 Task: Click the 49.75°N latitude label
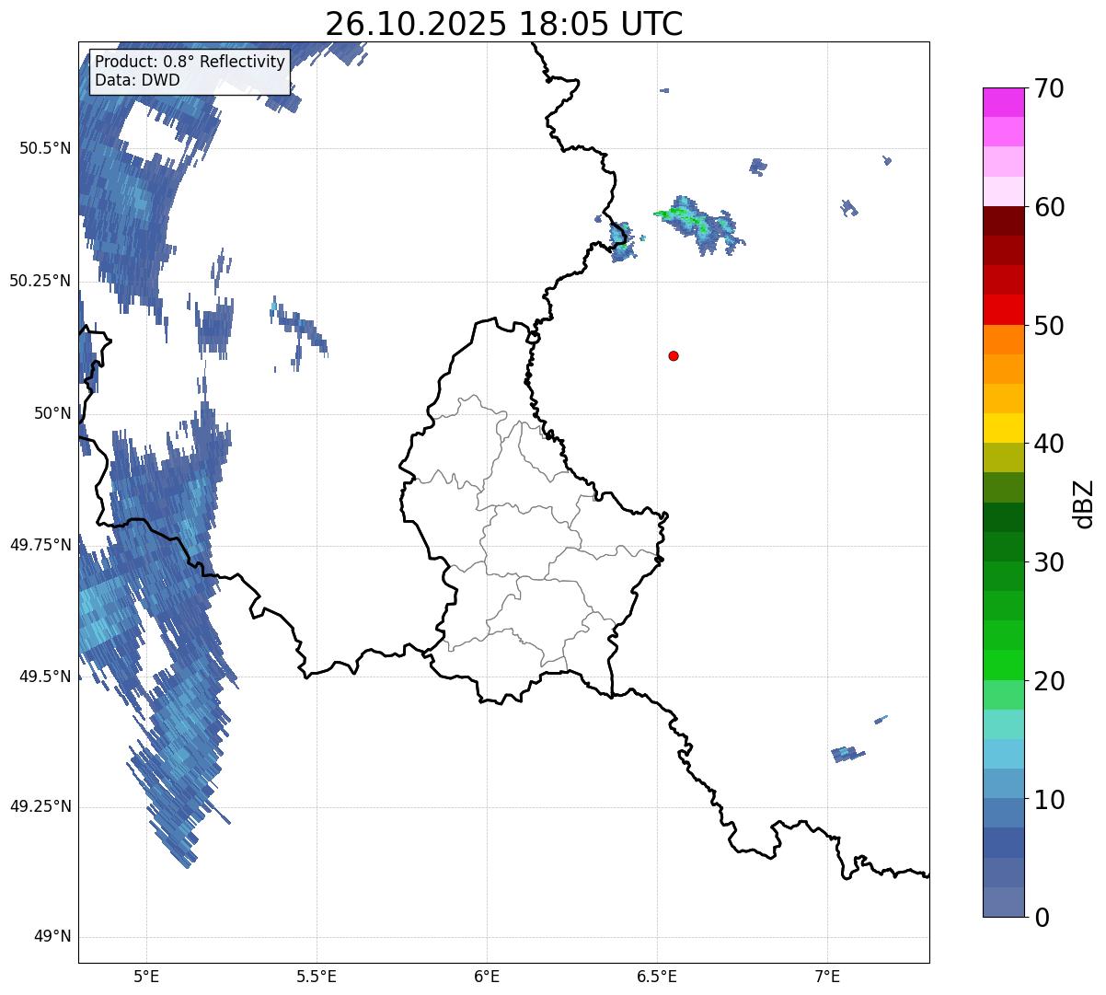(x=40, y=545)
